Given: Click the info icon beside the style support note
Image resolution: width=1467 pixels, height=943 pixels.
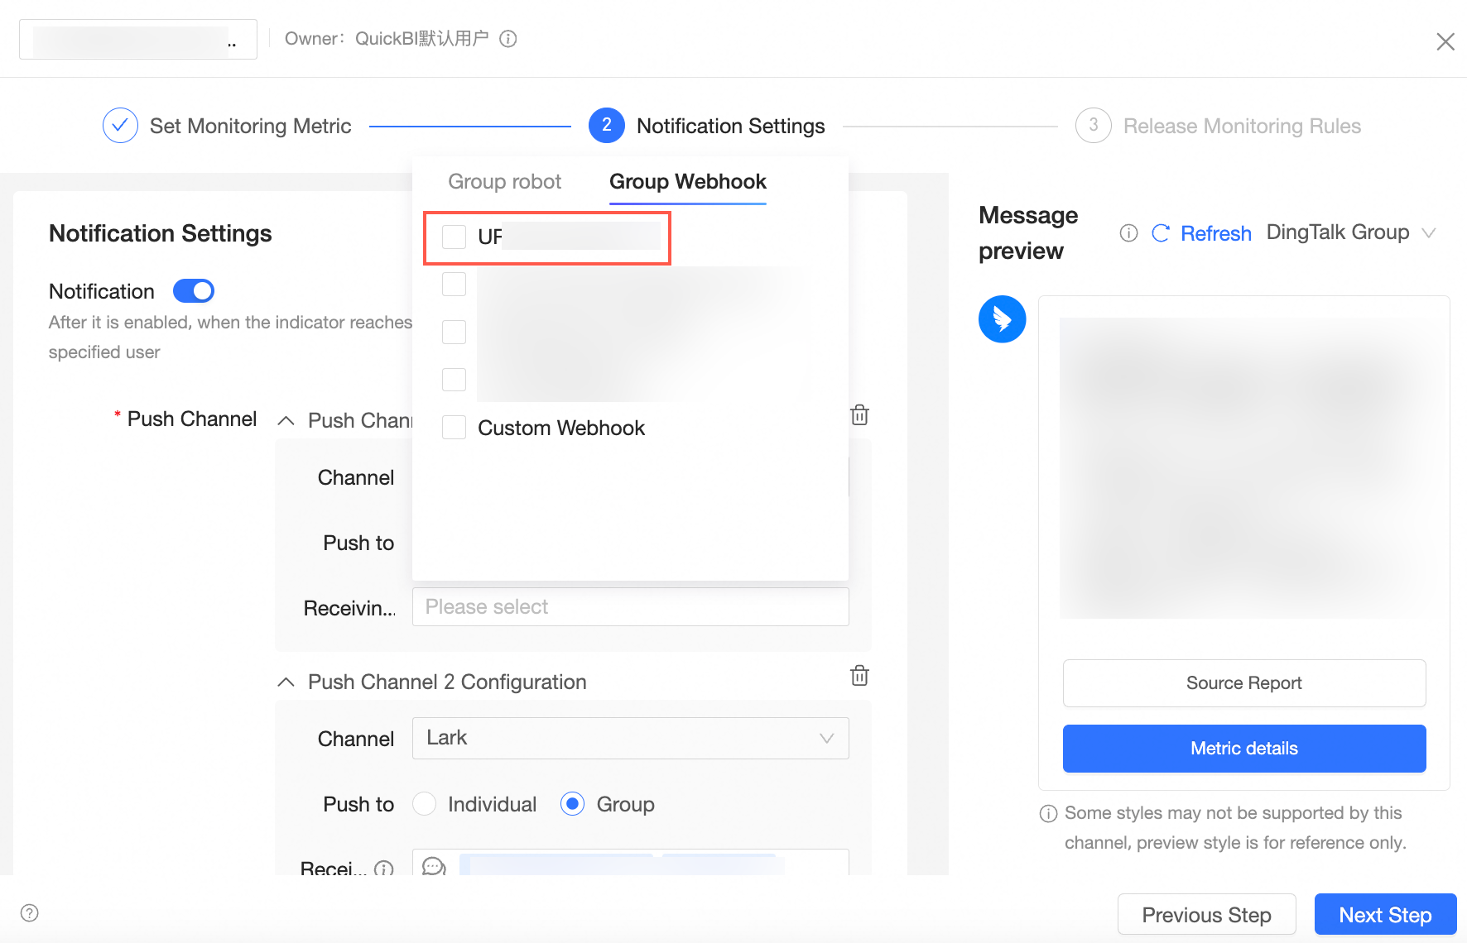Looking at the screenshot, I should [x=1048, y=814].
